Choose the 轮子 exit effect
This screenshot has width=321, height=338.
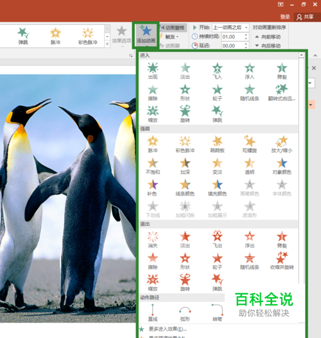217,261
